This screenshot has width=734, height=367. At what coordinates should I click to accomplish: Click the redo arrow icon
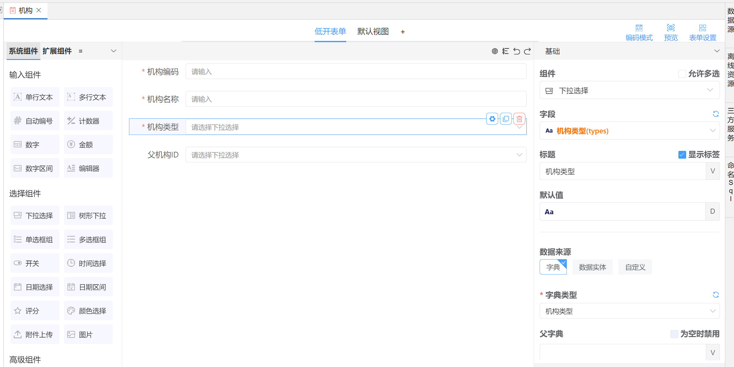pos(527,51)
